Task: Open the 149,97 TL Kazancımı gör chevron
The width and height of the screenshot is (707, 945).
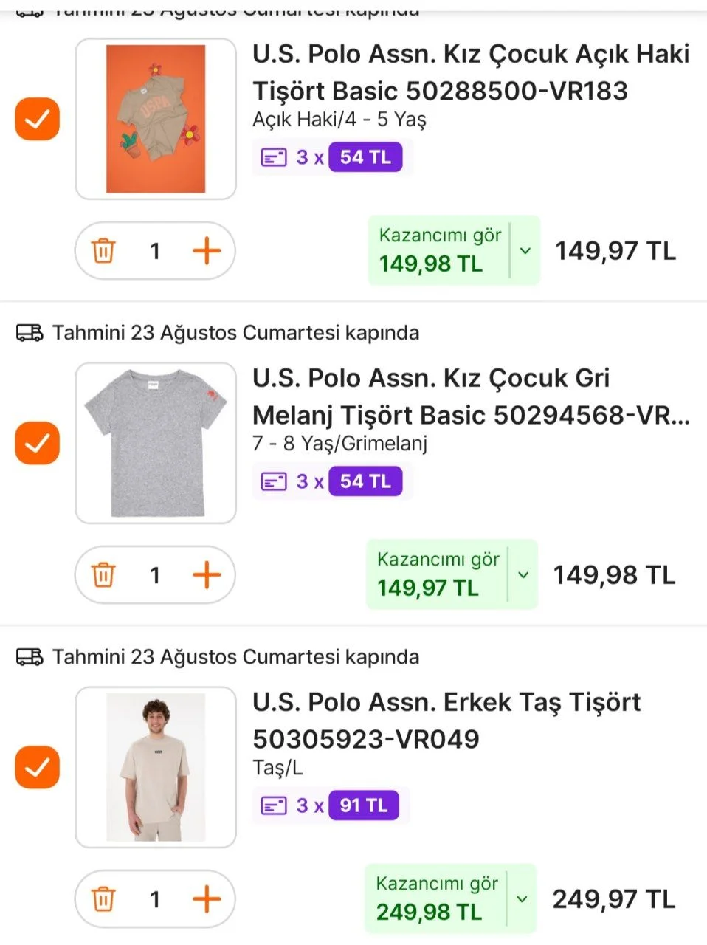Action: (x=523, y=575)
